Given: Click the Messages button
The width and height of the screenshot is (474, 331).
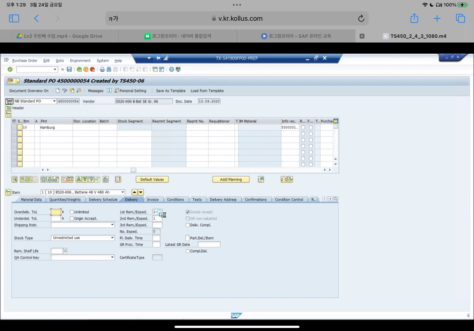Looking at the screenshot, I should coord(96,91).
